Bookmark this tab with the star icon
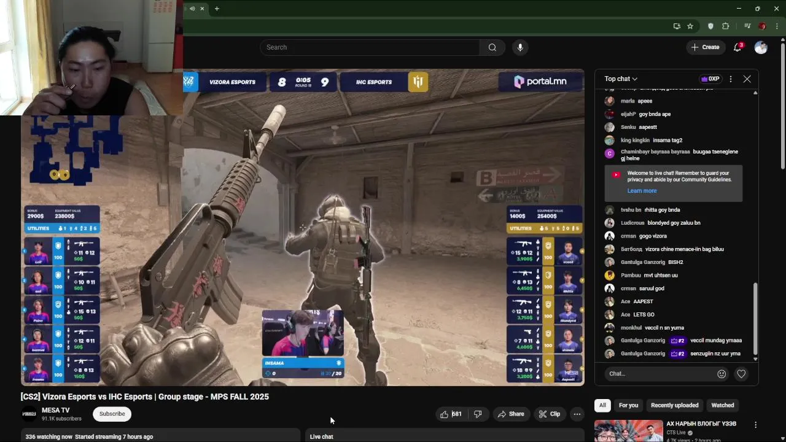The height and width of the screenshot is (442, 786). [x=690, y=26]
